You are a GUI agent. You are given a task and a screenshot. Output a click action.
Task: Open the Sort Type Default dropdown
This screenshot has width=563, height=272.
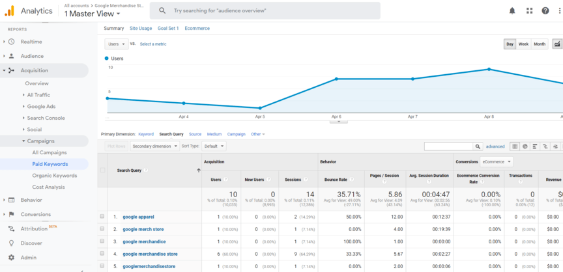pyautogui.click(x=214, y=146)
